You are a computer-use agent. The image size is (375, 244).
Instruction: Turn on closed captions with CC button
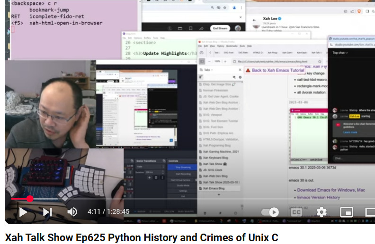pyautogui.click(x=296, y=212)
